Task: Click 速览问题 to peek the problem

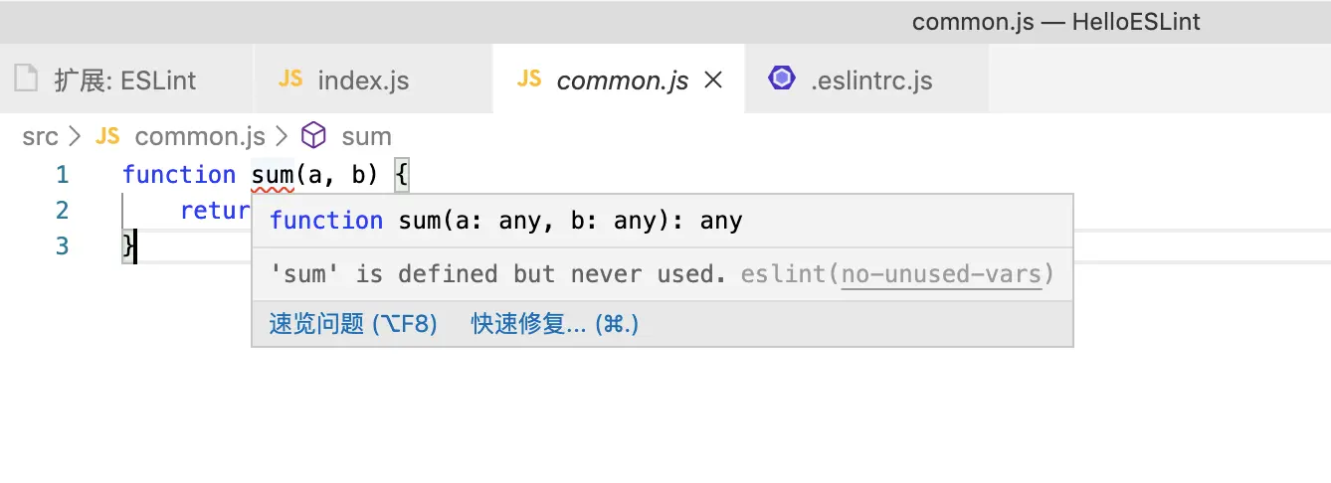Action: click(x=353, y=324)
